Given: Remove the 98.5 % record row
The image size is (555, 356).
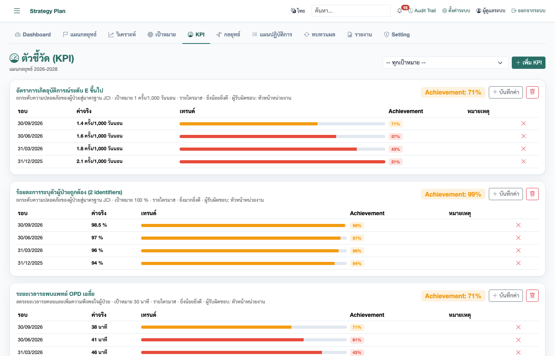Looking at the screenshot, I should pyautogui.click(x=518, y=225).
